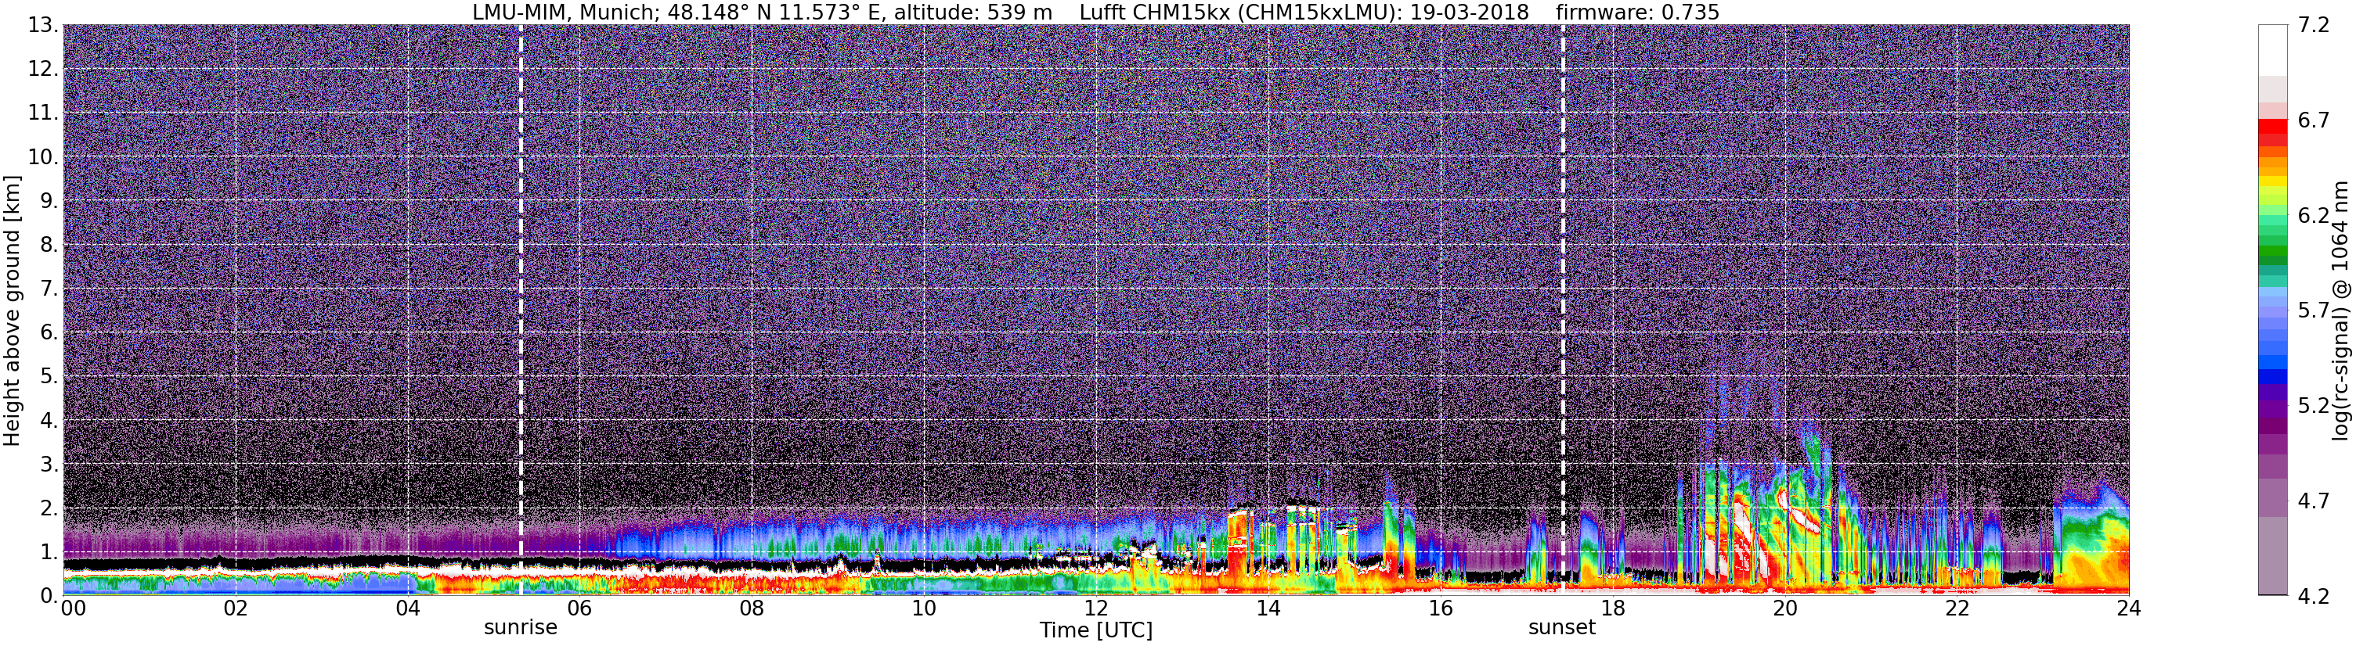This screenshot has width=2356, height=646.
Task: Click the x-axis tick label '08'
Action: [x=752, y=608]
